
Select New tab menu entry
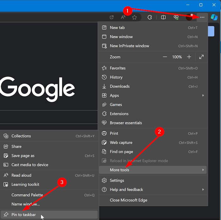(153, 28)
